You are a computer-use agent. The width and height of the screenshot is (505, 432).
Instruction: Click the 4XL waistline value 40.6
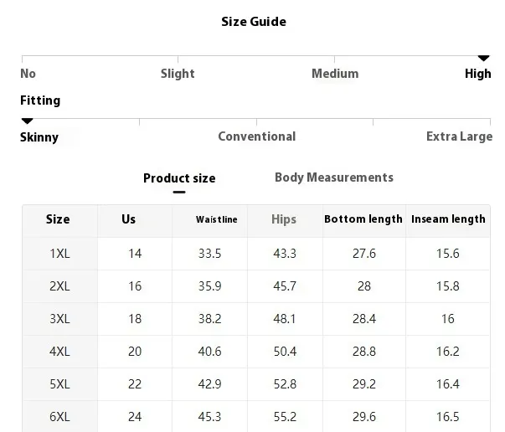pyautogui.click(x=209, y=352)
